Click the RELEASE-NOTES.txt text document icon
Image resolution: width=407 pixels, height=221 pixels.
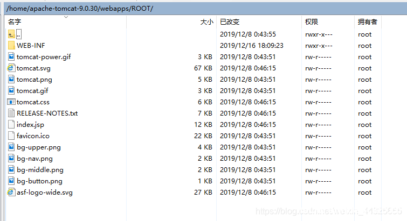pyautogui.click(x=11, y=113)
